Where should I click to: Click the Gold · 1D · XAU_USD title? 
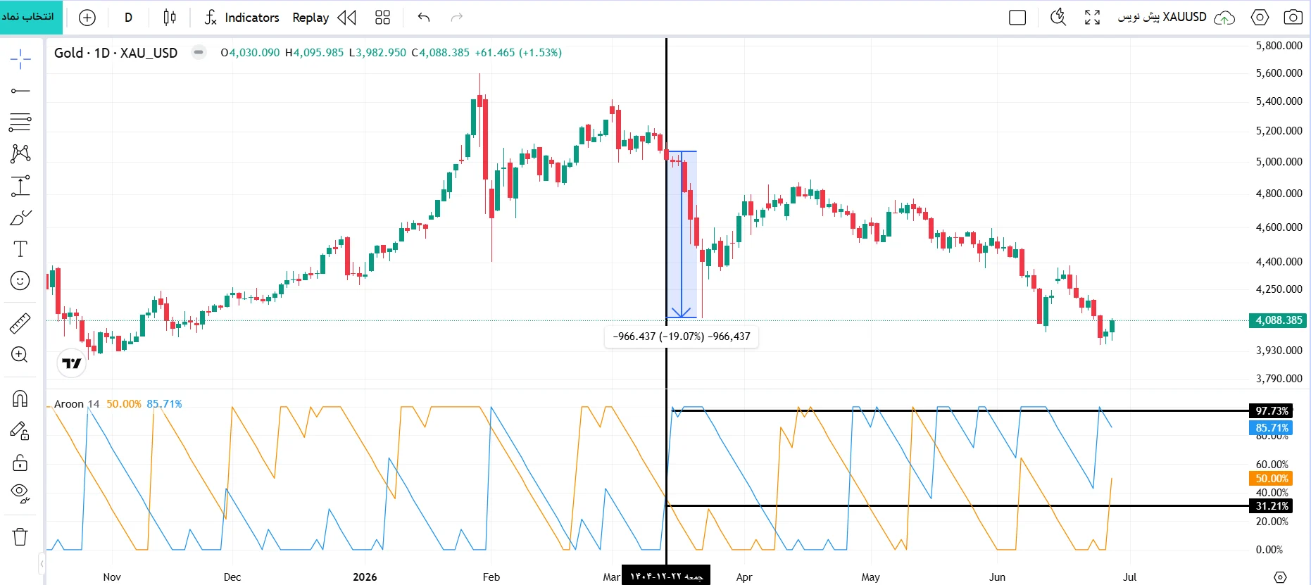pyautogui.click(x=116, y=53)
